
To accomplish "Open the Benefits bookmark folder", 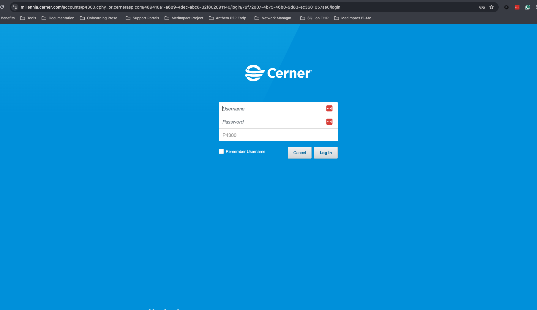I will (8, 18).
